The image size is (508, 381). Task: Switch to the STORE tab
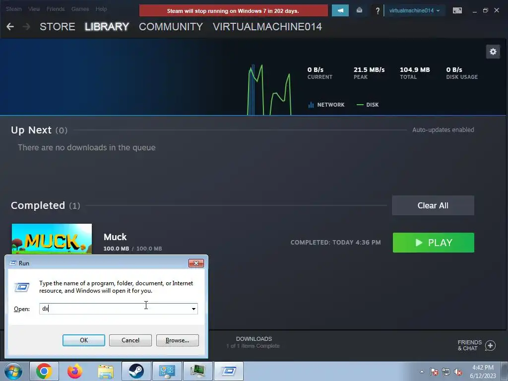(58, 27)
